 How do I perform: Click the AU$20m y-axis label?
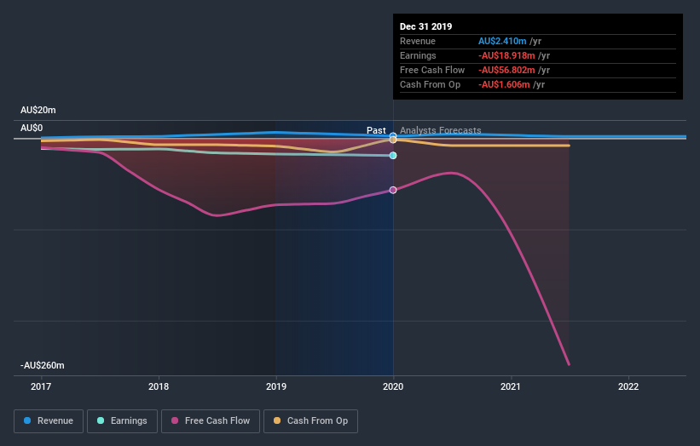(x=38, y=110)
